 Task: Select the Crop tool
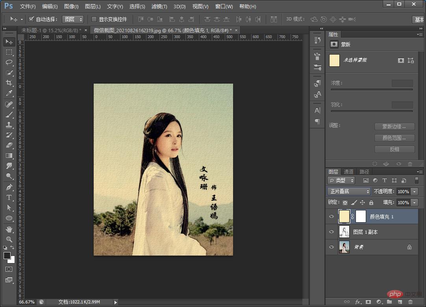tap(9, 83)
